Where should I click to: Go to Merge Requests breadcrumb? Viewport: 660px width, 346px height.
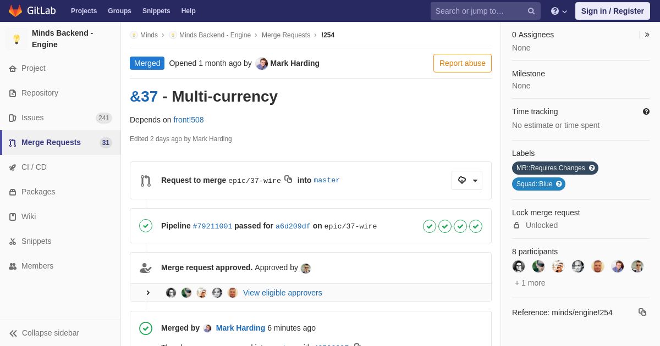tap(286, 35)
